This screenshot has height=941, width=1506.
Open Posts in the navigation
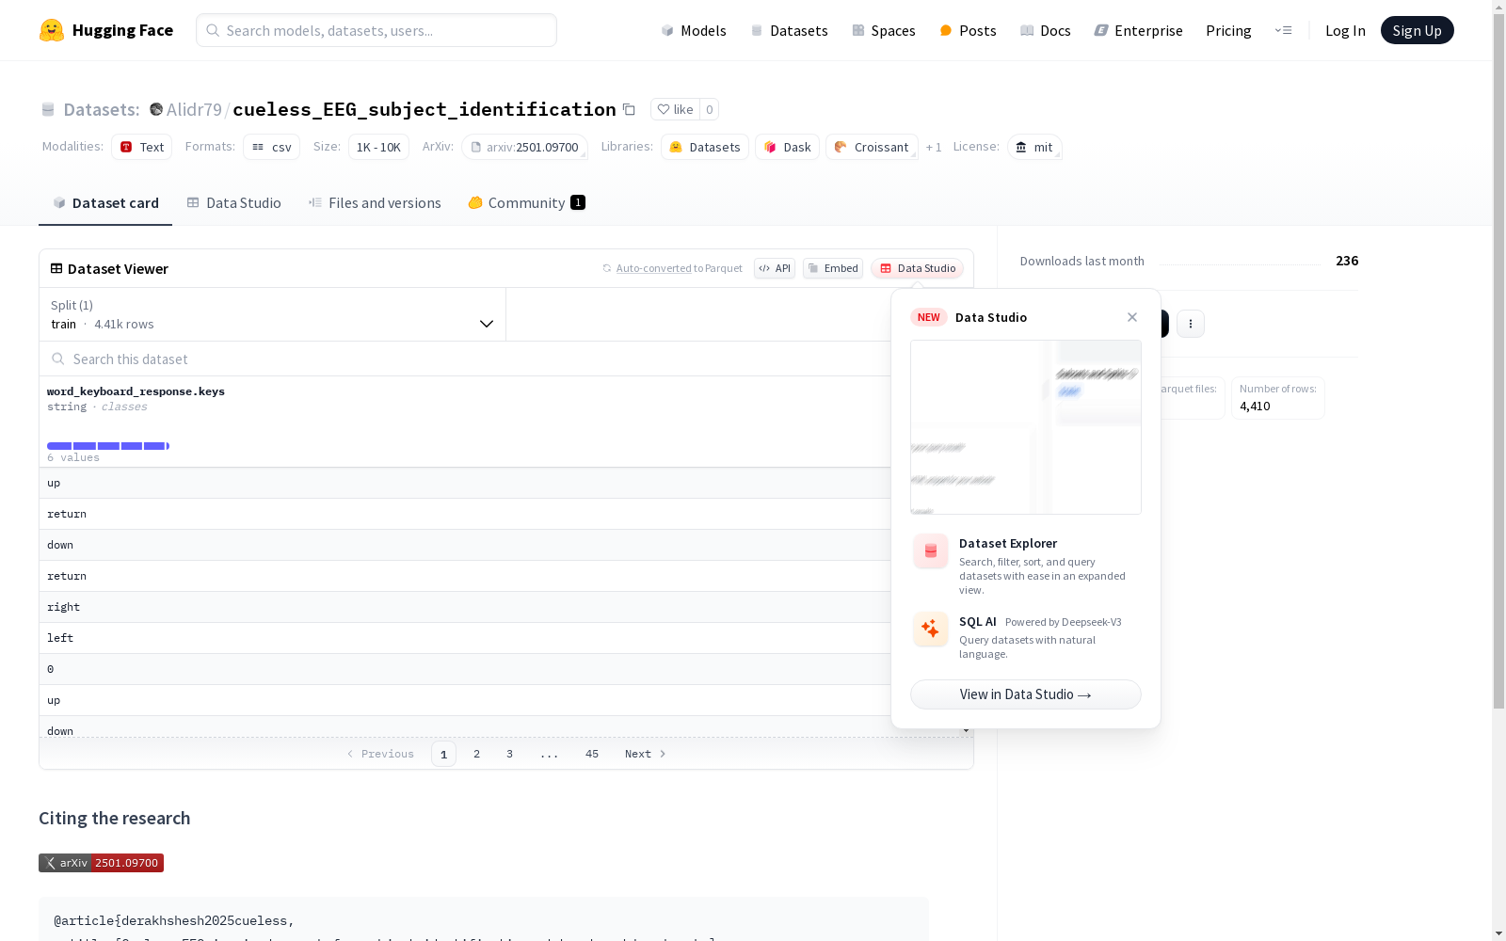tap(968, 30)
